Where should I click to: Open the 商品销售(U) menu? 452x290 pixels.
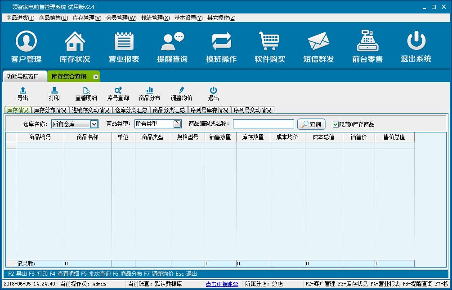tap(54, 18)
